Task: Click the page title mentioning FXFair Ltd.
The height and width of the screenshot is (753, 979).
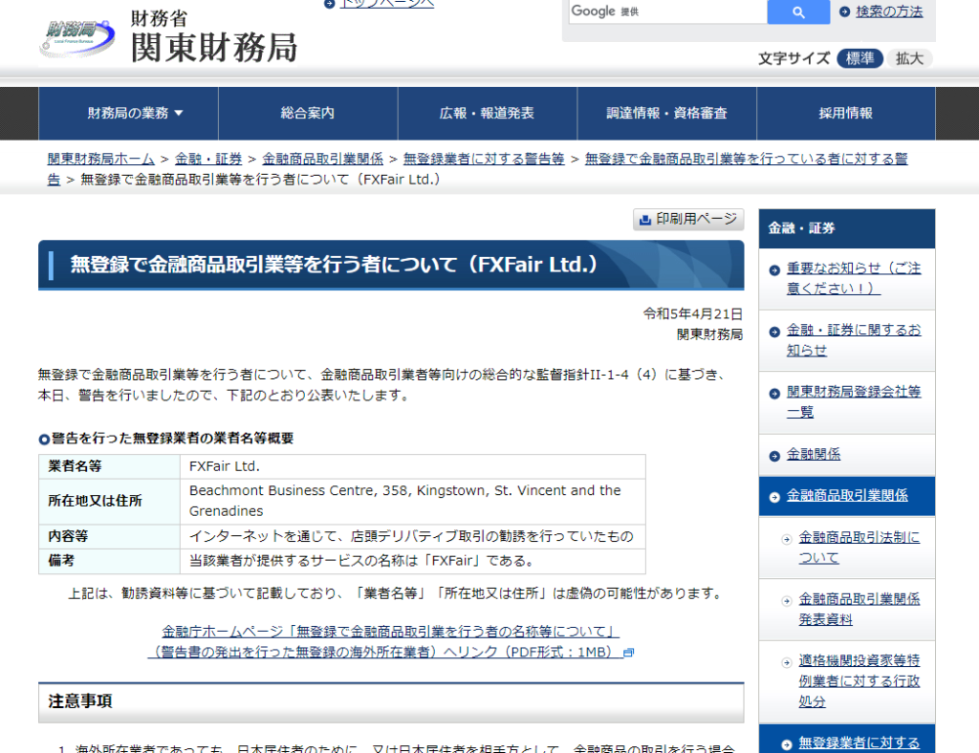Action: tap(334, 265)
